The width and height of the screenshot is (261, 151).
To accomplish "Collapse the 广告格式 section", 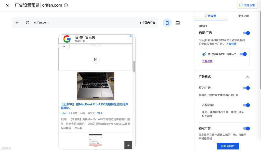I will click(247, 77).
